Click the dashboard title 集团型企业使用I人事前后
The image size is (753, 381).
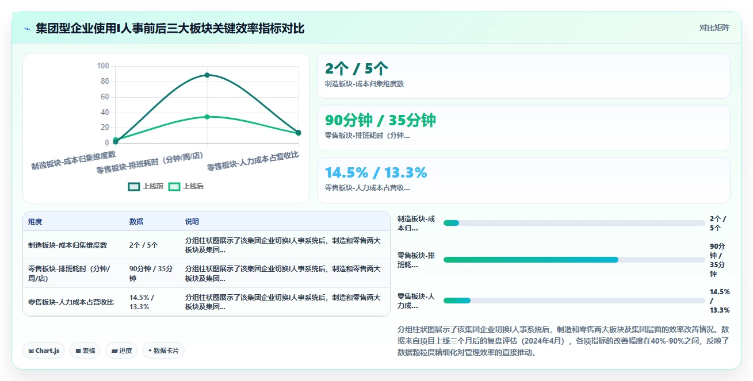[x=170, y=28]
